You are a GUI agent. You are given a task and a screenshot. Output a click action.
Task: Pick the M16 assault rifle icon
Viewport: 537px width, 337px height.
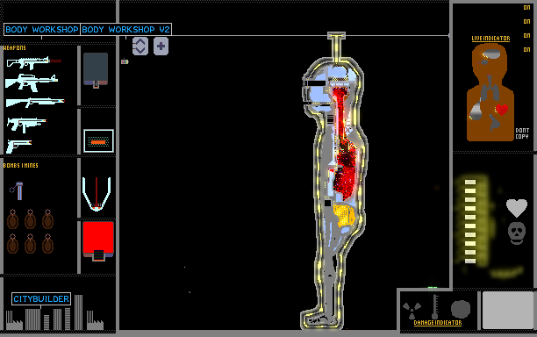click(32, 82)
